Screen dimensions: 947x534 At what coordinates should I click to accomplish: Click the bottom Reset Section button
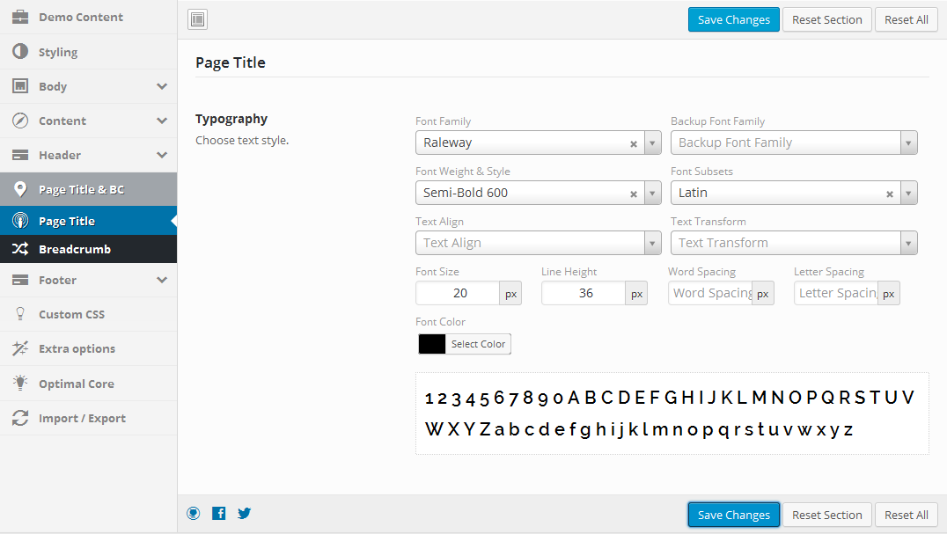coord(826,515)
